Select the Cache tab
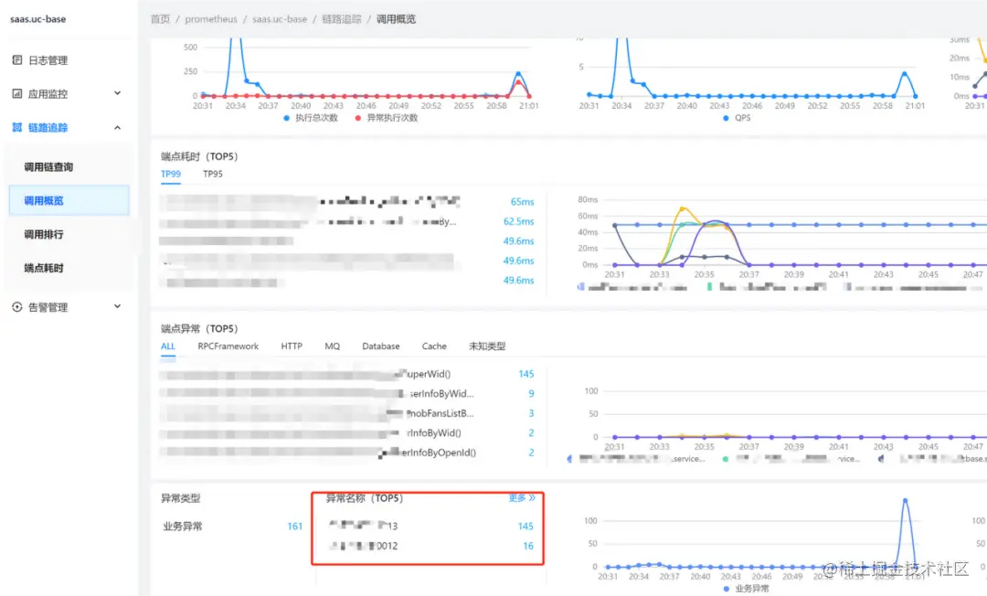Viewport: 987px width, 596px height. 434,346
